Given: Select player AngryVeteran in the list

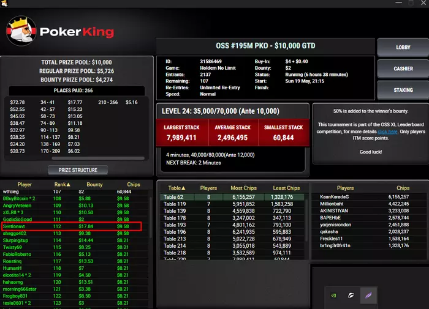Looking at the screenshot, I should [74, 206].
